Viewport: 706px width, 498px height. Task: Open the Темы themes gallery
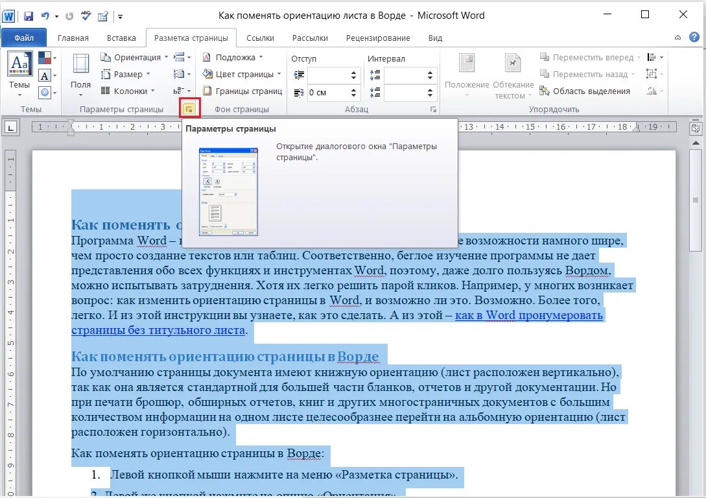19,75
